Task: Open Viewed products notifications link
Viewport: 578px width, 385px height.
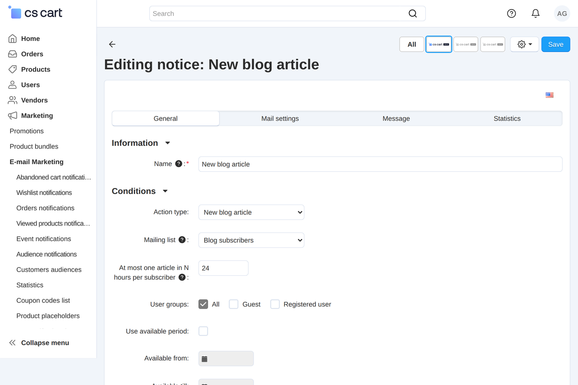Action: [53, 223]
